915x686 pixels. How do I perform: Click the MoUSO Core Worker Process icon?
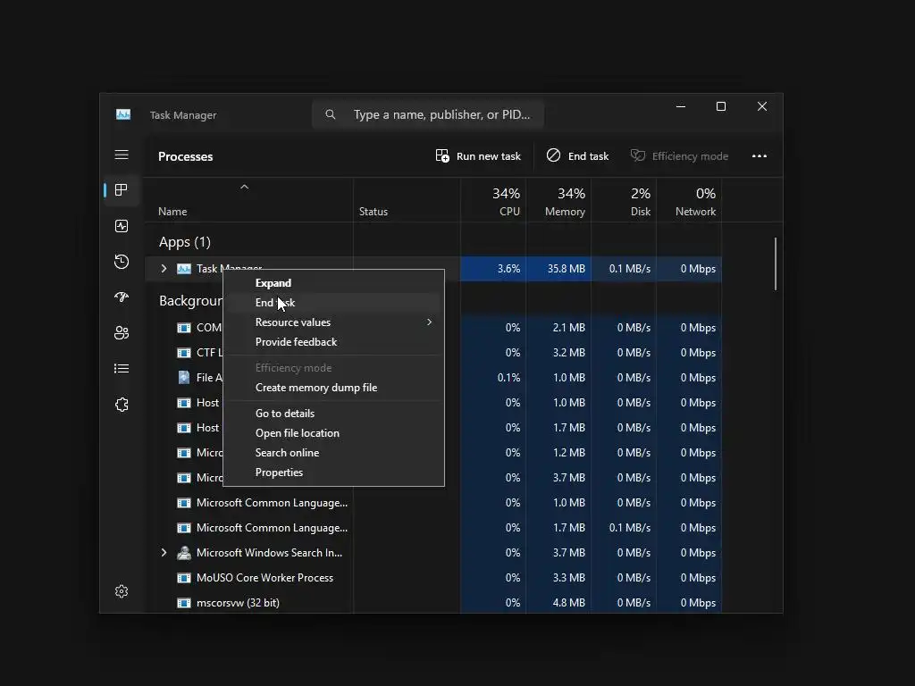tap(184, 578)
